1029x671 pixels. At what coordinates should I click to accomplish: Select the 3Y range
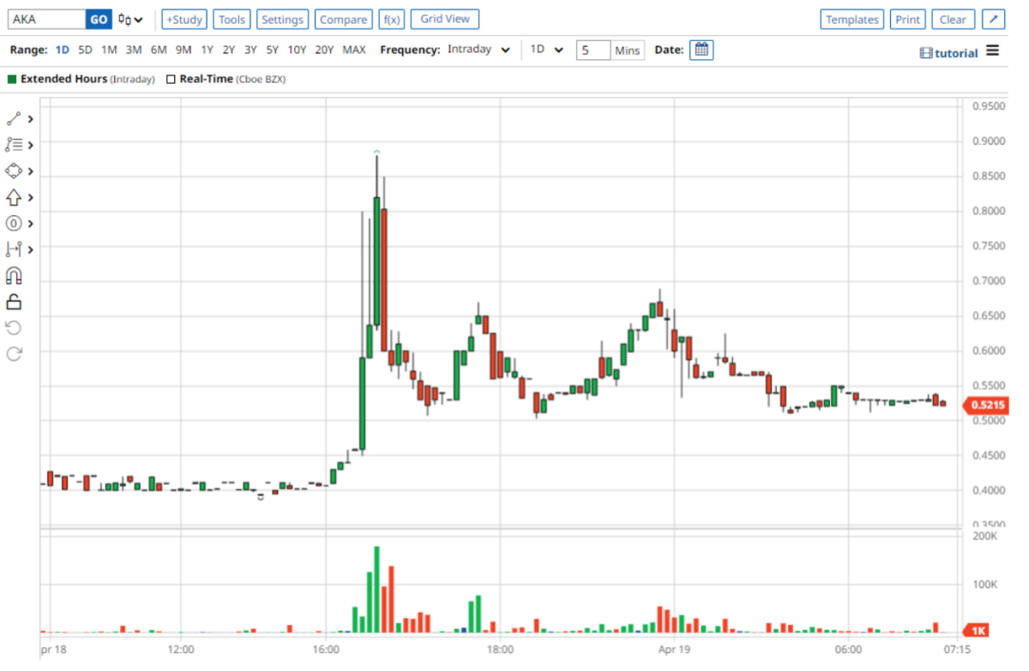pyautogui.click(x=250, y=50)
